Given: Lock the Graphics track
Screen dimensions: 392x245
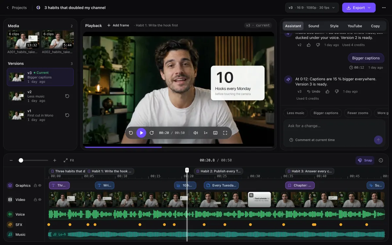Looking at the screenshot, I should tap(35, 186).
